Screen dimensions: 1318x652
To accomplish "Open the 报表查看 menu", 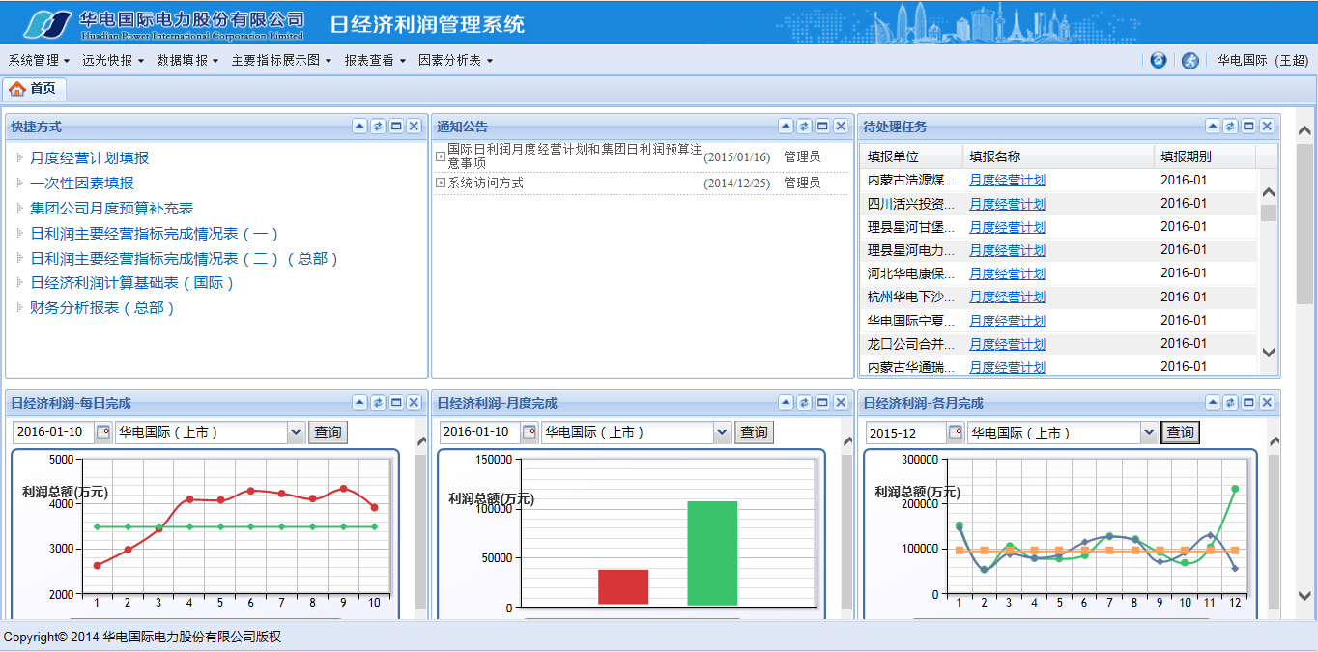I will click(375, 60).
